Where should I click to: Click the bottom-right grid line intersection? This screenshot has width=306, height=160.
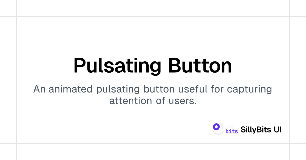pos(289,143)
